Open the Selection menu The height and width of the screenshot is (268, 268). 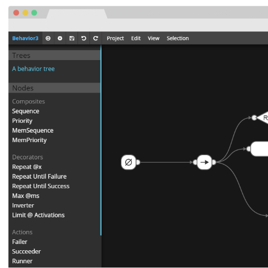(177, 38)
